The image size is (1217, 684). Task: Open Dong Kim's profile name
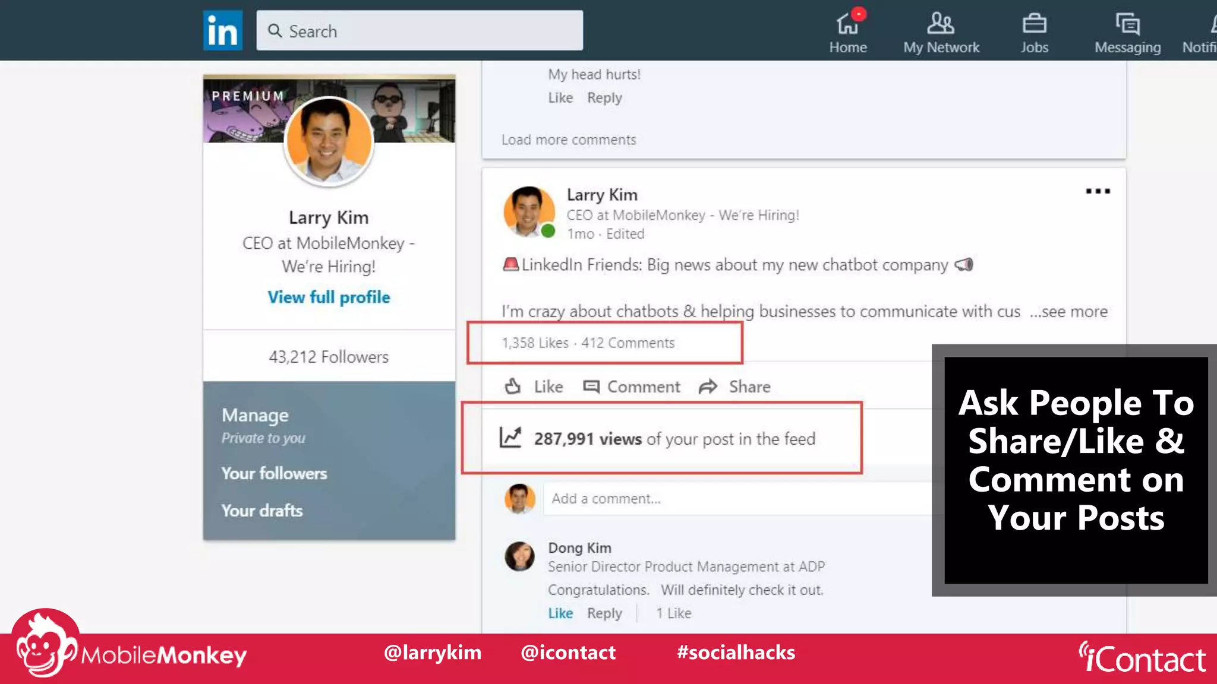pos(579,548)
